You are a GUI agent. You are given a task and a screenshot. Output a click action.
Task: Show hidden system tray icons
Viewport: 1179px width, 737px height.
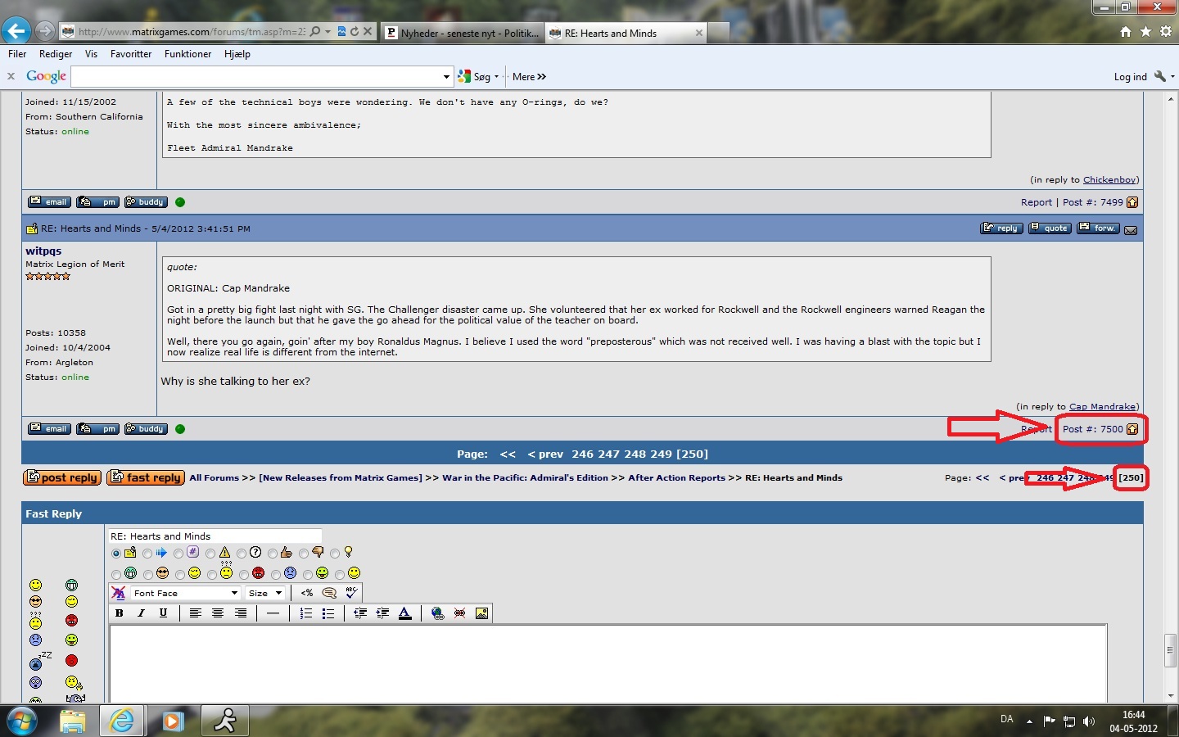click(x=1029, y=721)
